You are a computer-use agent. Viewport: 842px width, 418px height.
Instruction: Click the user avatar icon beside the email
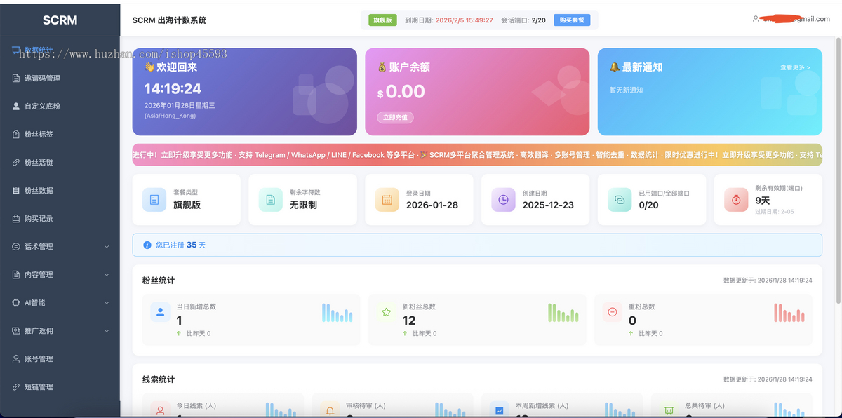pos(756,19)
